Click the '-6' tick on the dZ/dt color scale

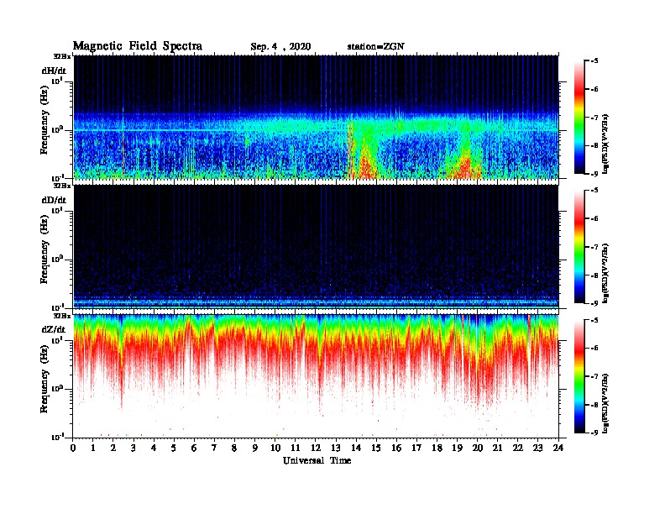click(594, 348)
